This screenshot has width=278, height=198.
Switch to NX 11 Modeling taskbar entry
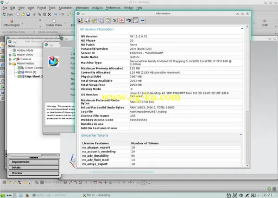[97, 195]
